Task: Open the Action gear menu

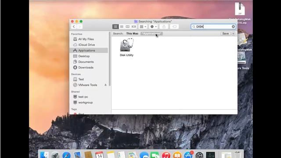Action: pos(153,27)
